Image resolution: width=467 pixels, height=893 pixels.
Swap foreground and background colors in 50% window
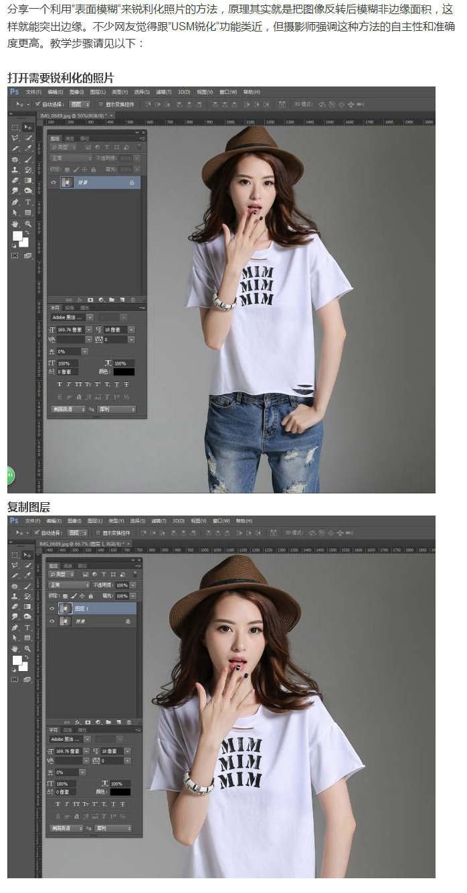point(27,233)
